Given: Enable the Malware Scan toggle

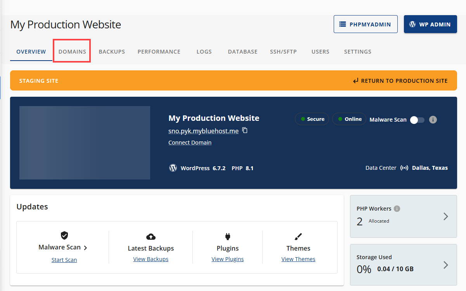Looking at the screenshot, I should pos(417,120).
